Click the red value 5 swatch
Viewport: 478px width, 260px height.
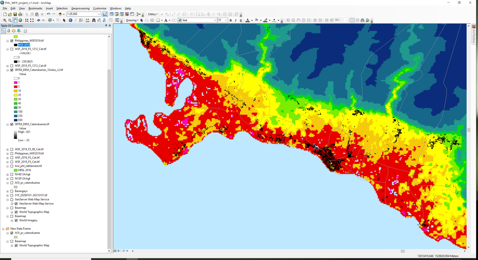tap(16, 86)
